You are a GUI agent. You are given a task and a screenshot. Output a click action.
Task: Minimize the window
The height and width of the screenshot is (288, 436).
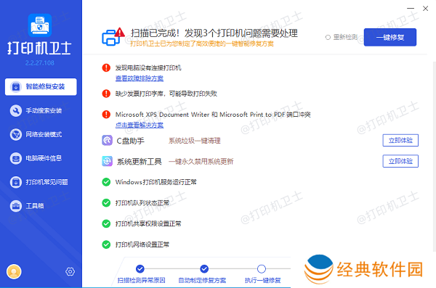pos(411,8)
